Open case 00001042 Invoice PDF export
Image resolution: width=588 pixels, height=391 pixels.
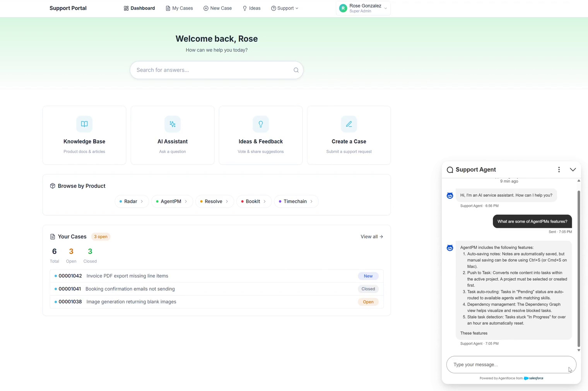217,276
